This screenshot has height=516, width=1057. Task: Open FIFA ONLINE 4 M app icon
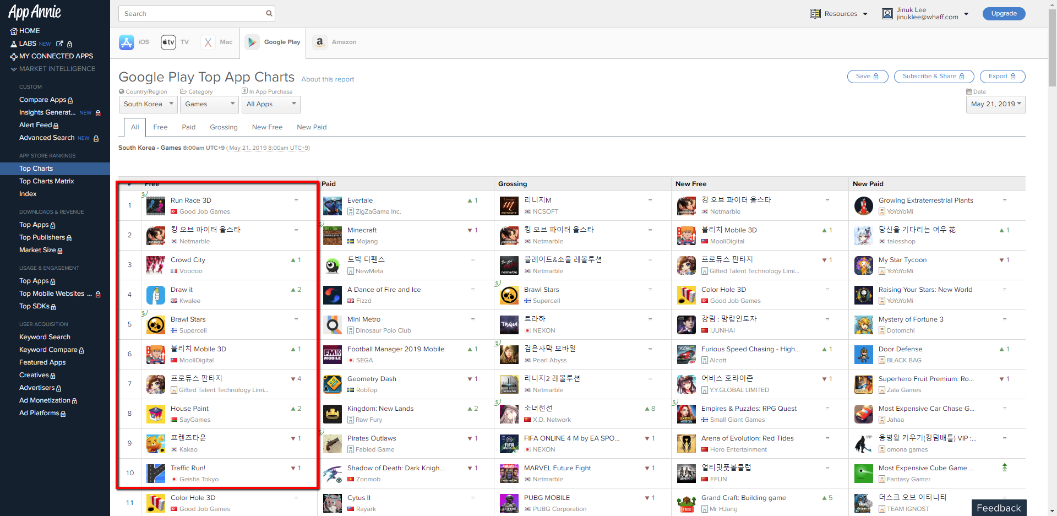509,443
